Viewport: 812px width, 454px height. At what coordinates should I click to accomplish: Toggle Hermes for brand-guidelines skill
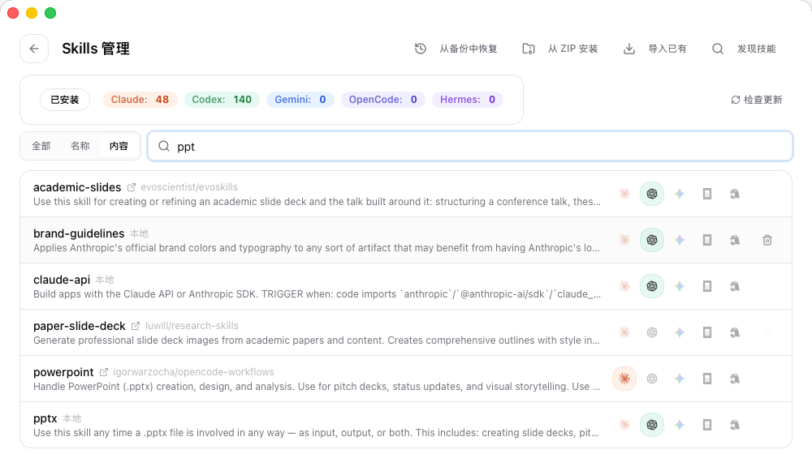point(734,240)
